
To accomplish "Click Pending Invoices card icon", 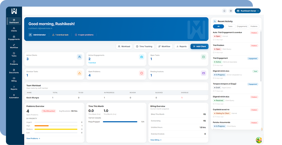I will point(204,73).
